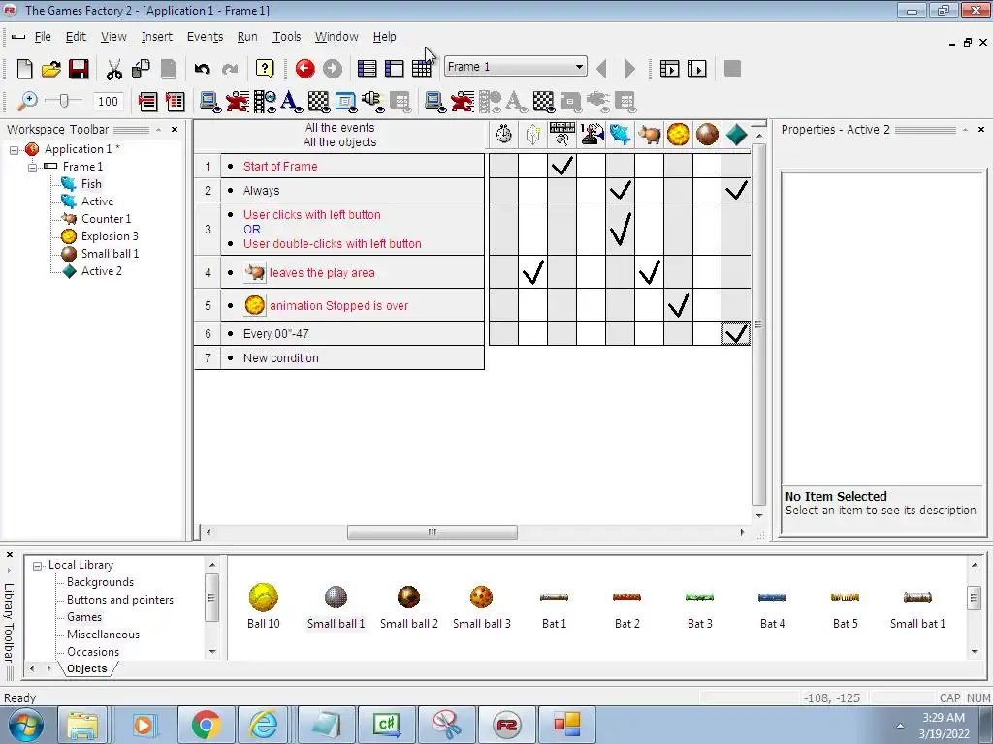This screenshot has width=993, height=744.
Task: Click library tree up scroll arrow
Action: click(x=212, y=565)
